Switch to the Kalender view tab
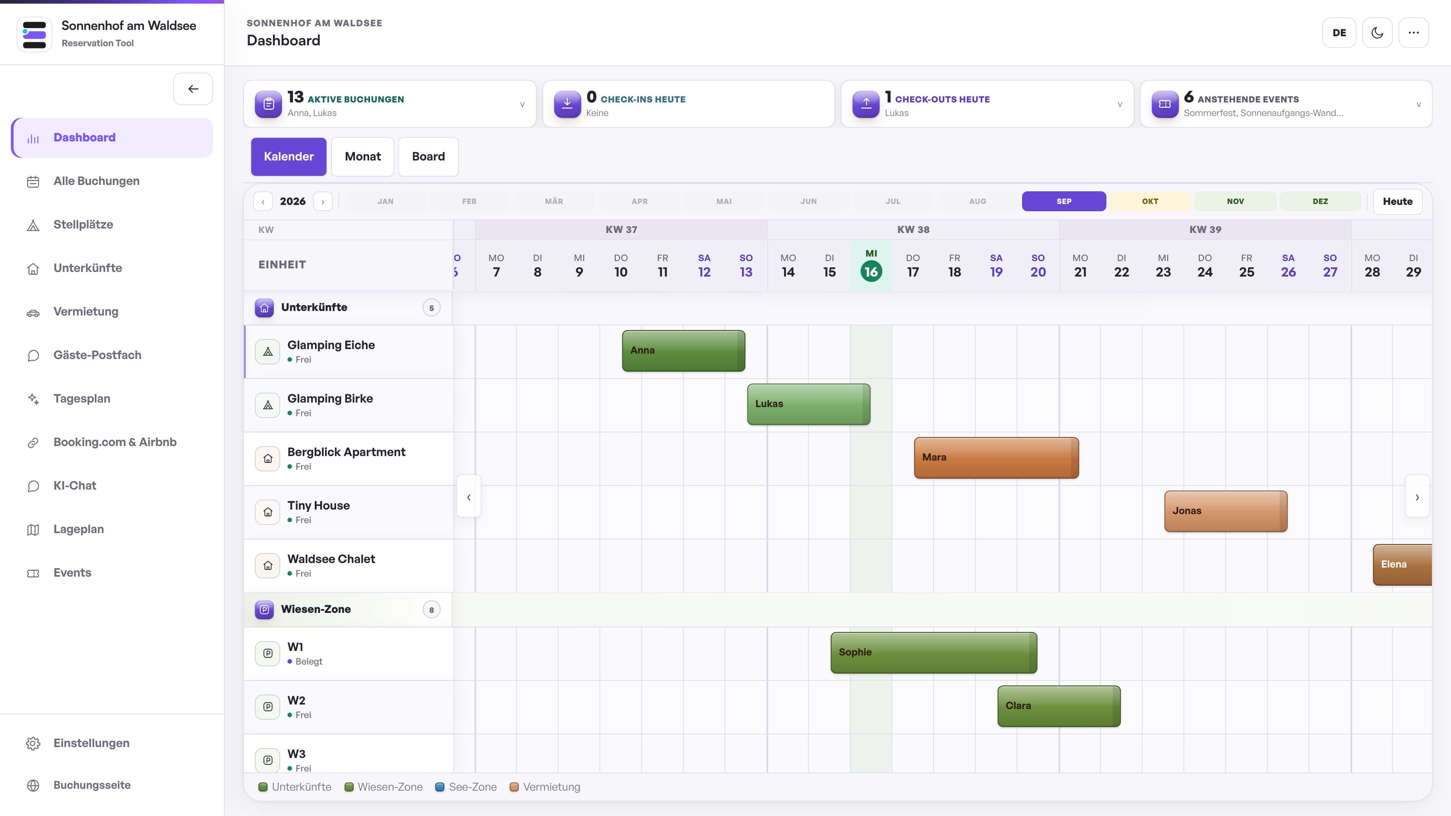This screenshot has width=1451, height=816. tap(288, 156)
